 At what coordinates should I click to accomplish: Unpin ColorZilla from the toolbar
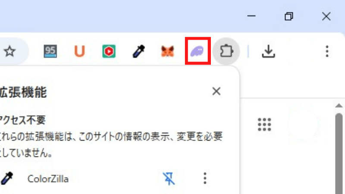pyautogui.click(x=169, y=178)
